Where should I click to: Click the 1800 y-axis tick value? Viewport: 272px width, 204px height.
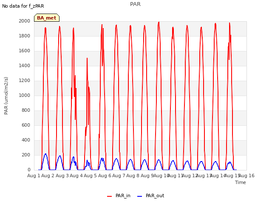point(25,36)
